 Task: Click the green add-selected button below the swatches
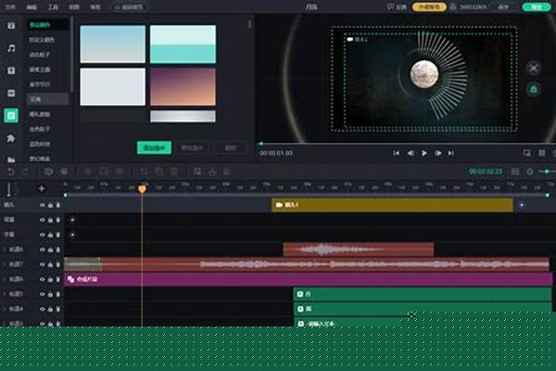point(154,147)
